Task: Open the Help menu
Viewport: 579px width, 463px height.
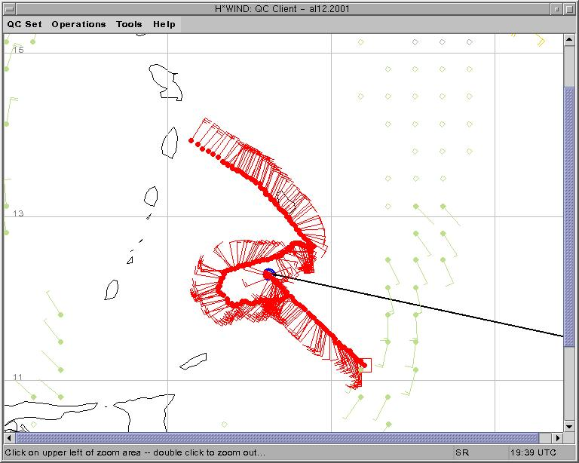Action: tap(164, 24)
